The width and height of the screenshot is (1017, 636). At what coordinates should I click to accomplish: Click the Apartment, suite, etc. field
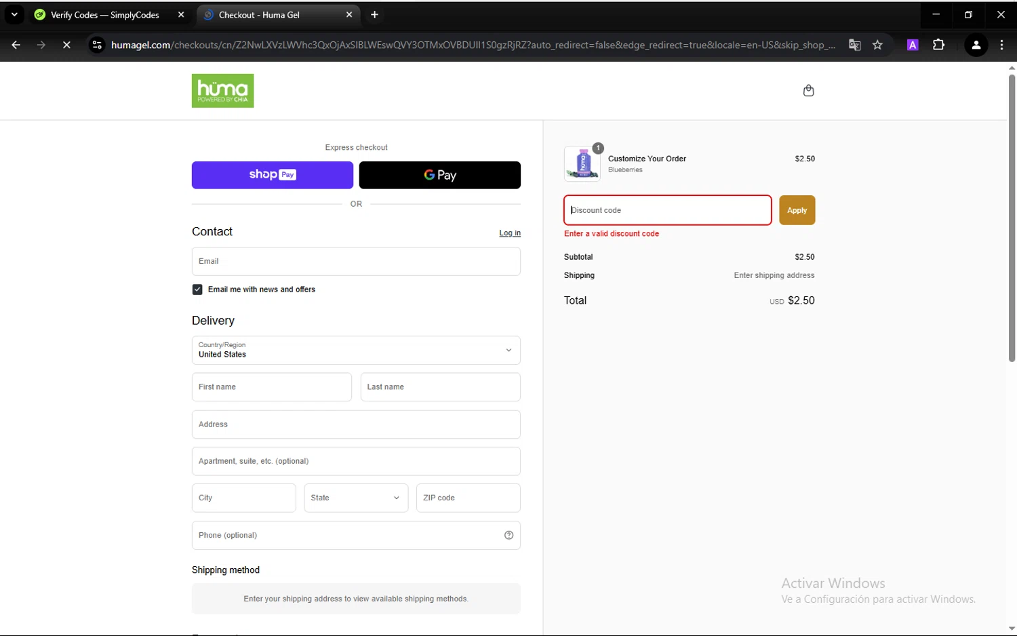pos(356,461)
